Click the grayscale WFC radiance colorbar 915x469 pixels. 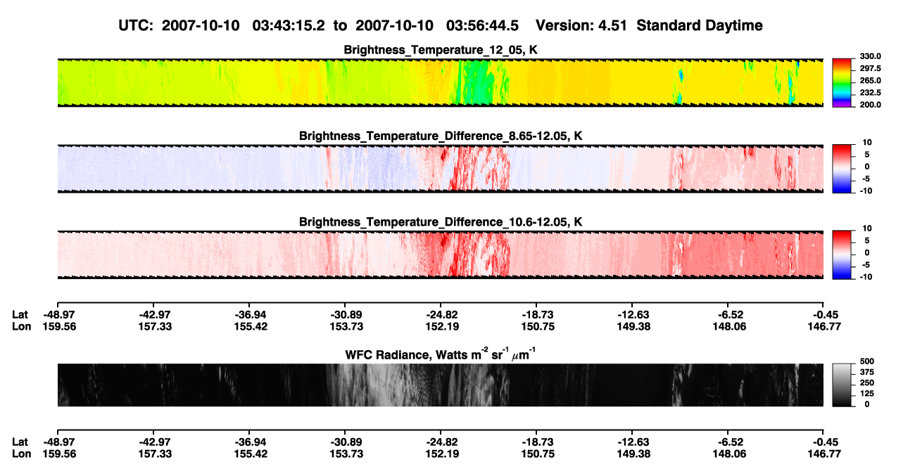840,384
